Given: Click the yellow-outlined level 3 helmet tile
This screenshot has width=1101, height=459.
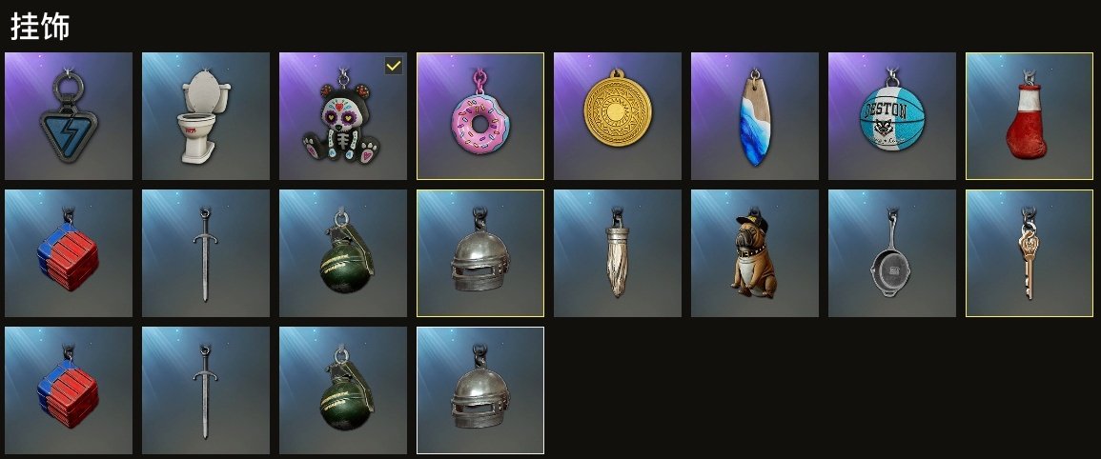Looking at the screenshot, I should click(480, 253).
